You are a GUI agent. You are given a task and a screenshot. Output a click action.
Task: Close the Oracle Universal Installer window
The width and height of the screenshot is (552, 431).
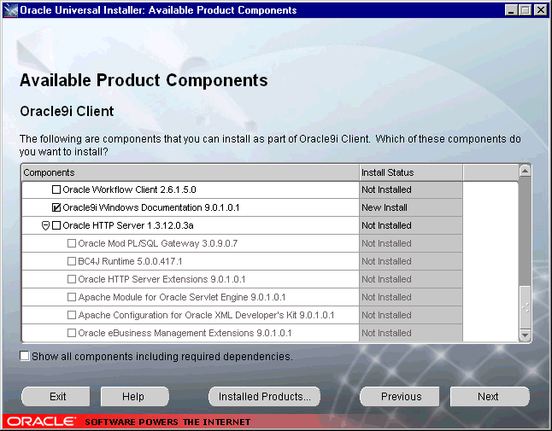coord(540,10)
